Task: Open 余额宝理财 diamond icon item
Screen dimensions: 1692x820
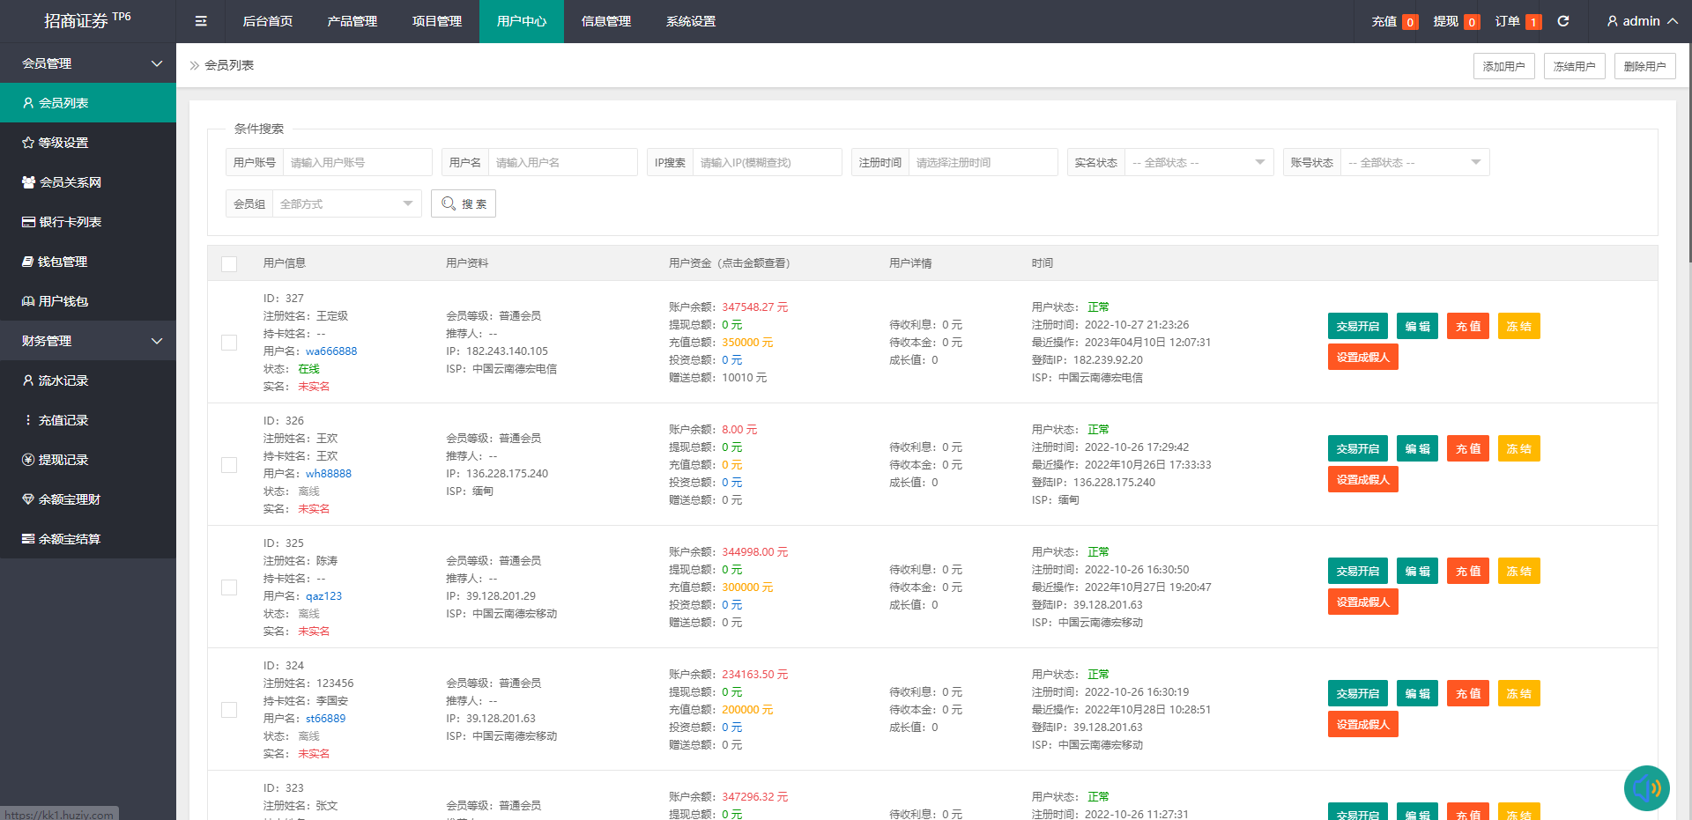Action: pos(69,499)
